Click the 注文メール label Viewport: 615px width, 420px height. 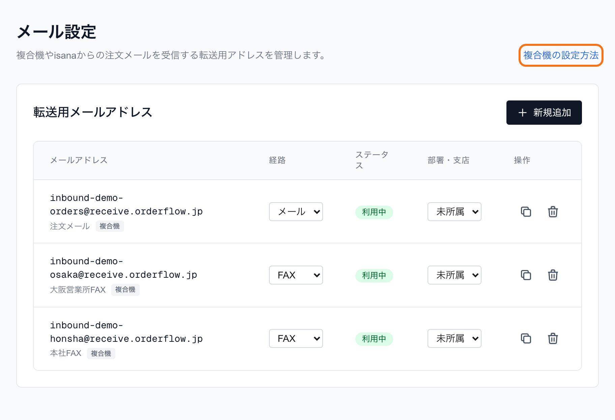coord(70,226)
